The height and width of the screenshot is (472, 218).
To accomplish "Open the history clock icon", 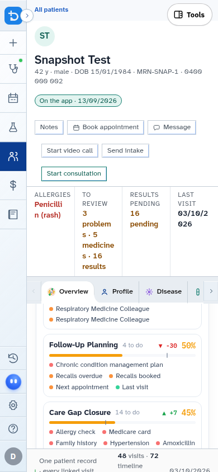I will point(13,358).
